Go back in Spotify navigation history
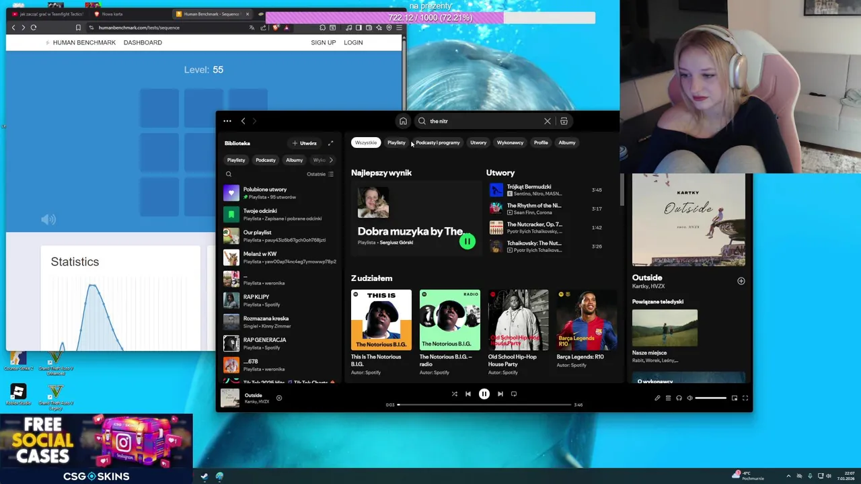 coord(243,121)
